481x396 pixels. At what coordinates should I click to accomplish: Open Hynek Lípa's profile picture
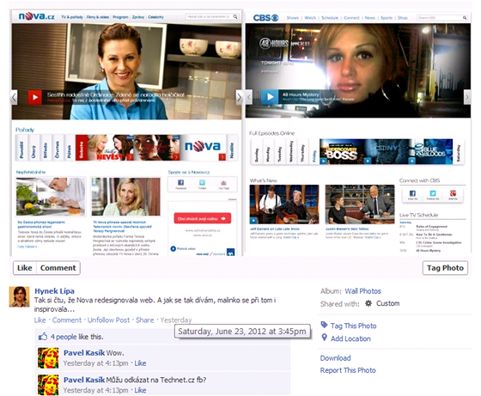pyautogui.click(x=19, y=296)
